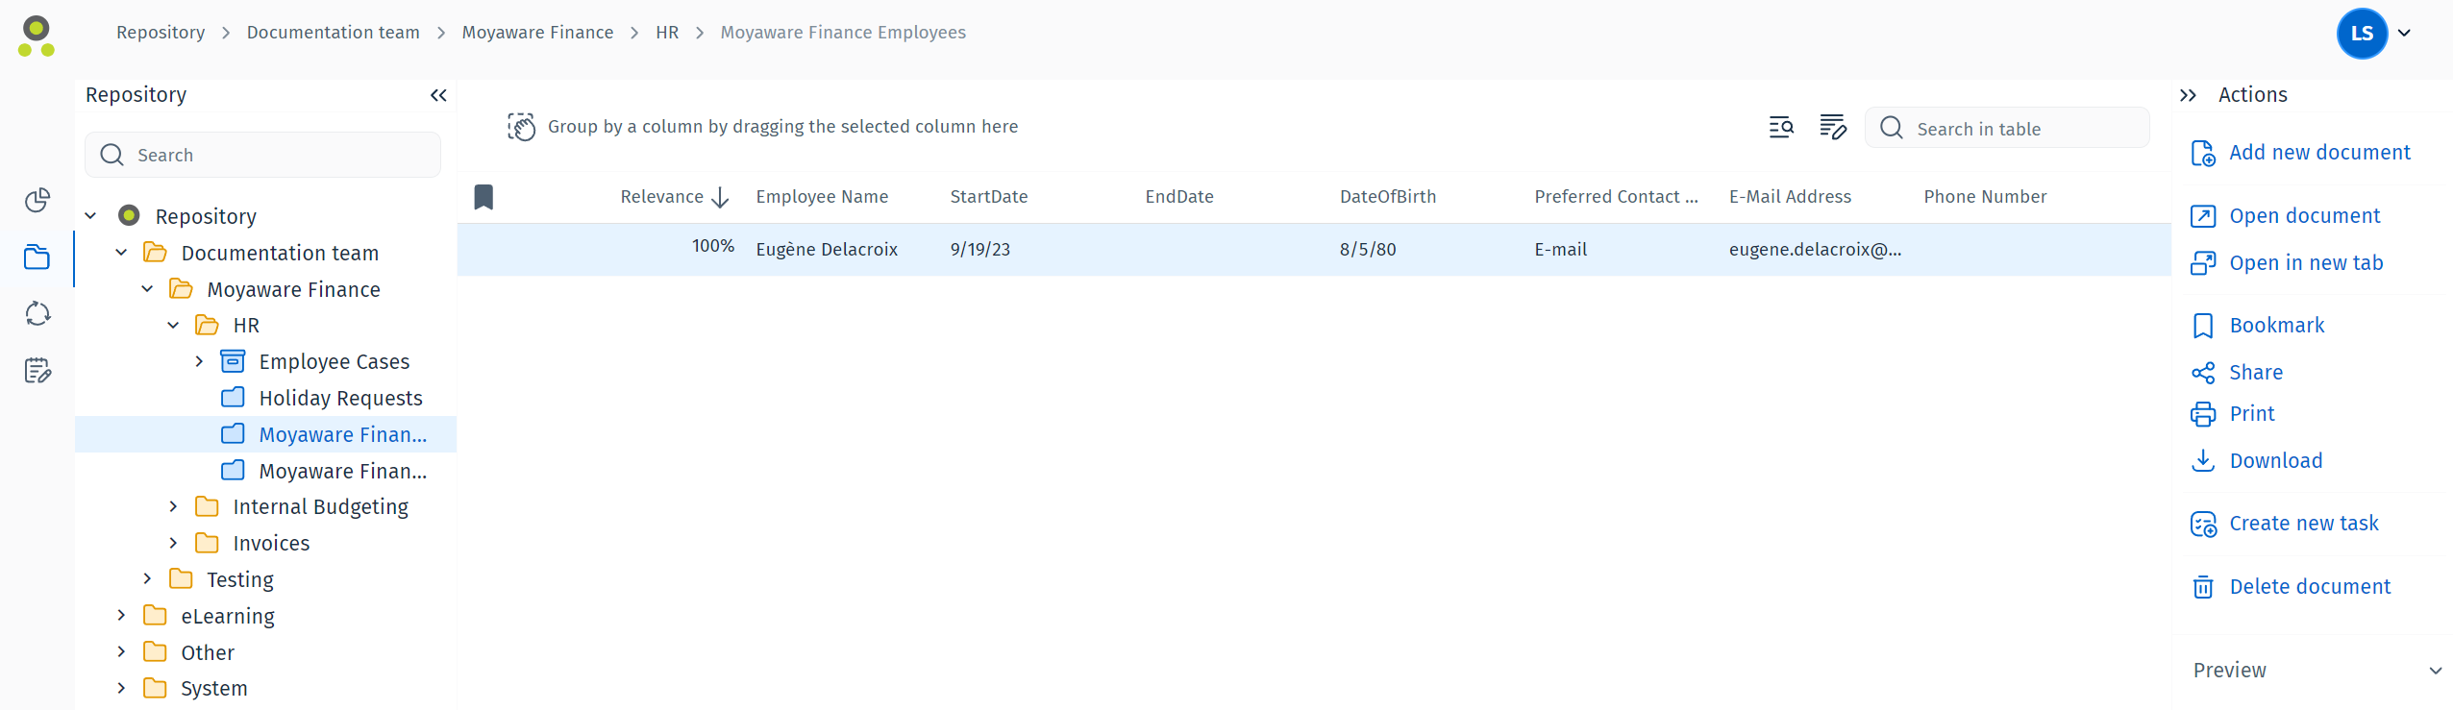This screenshot has width=2453, height=710.
Task: Click the application logo icon
Action: (x=37, y=36)
